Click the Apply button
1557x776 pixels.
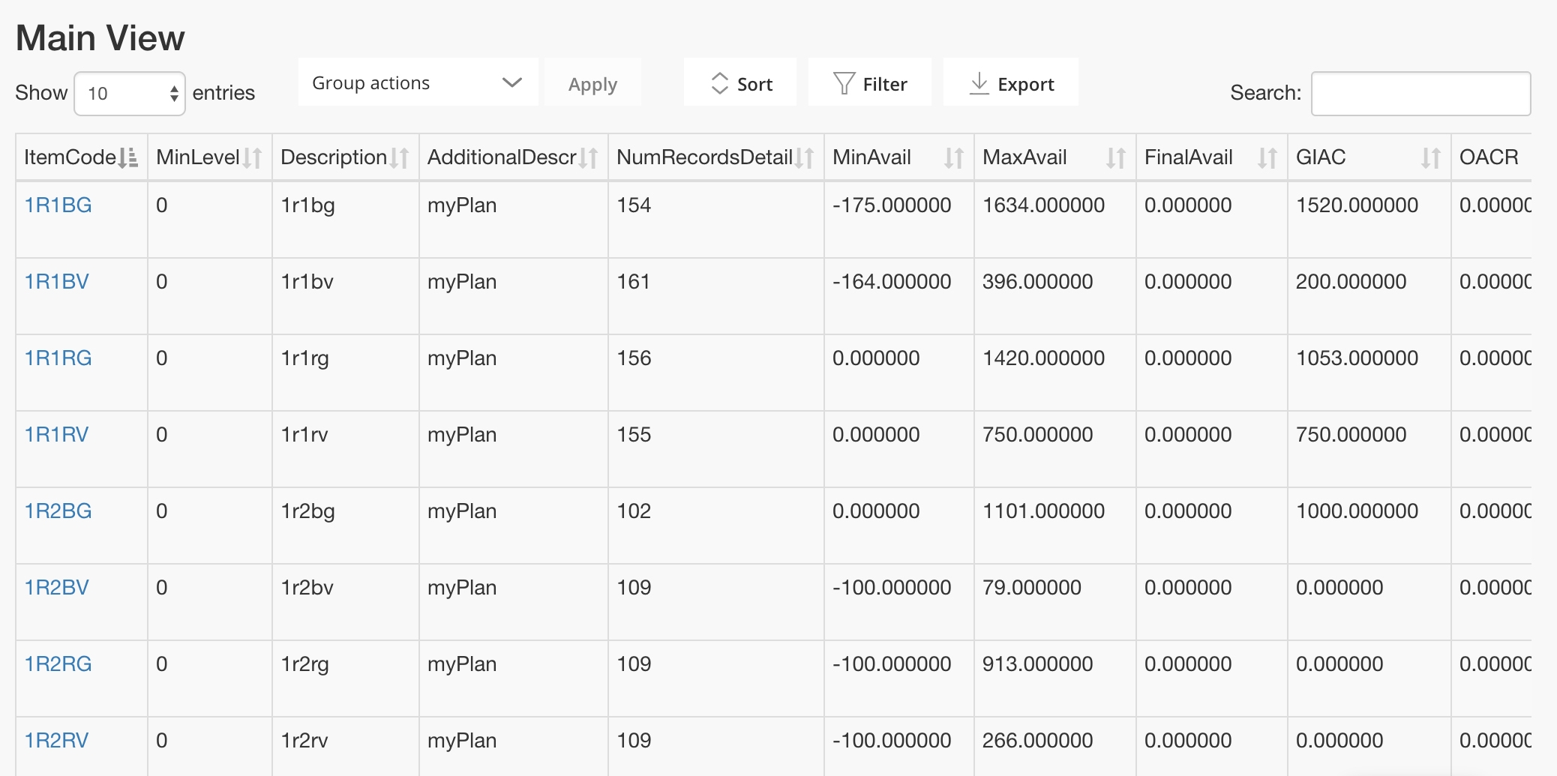[x=592, y=82]
